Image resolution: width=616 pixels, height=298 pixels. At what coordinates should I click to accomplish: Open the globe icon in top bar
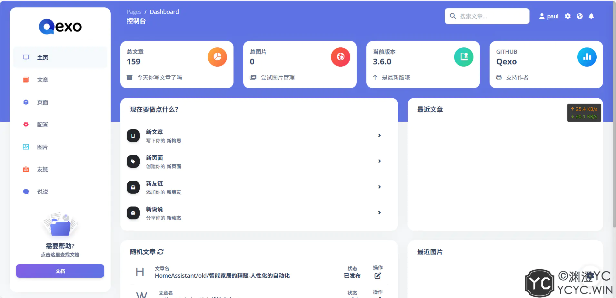pos(580,16)
